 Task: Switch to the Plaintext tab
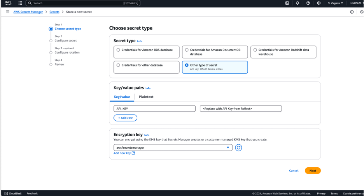146,97
